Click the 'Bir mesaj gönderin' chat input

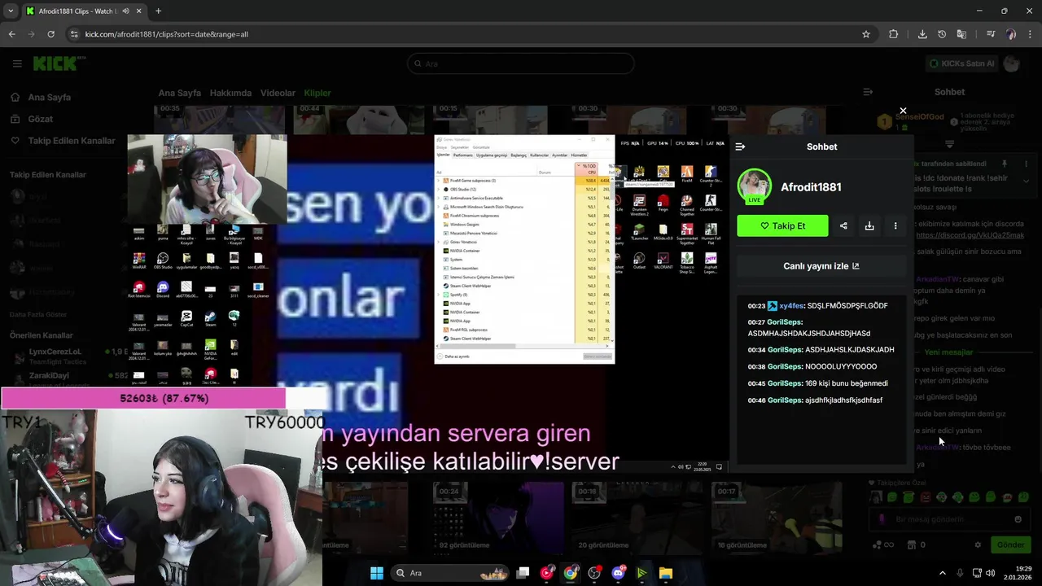[x=948, y=519]
